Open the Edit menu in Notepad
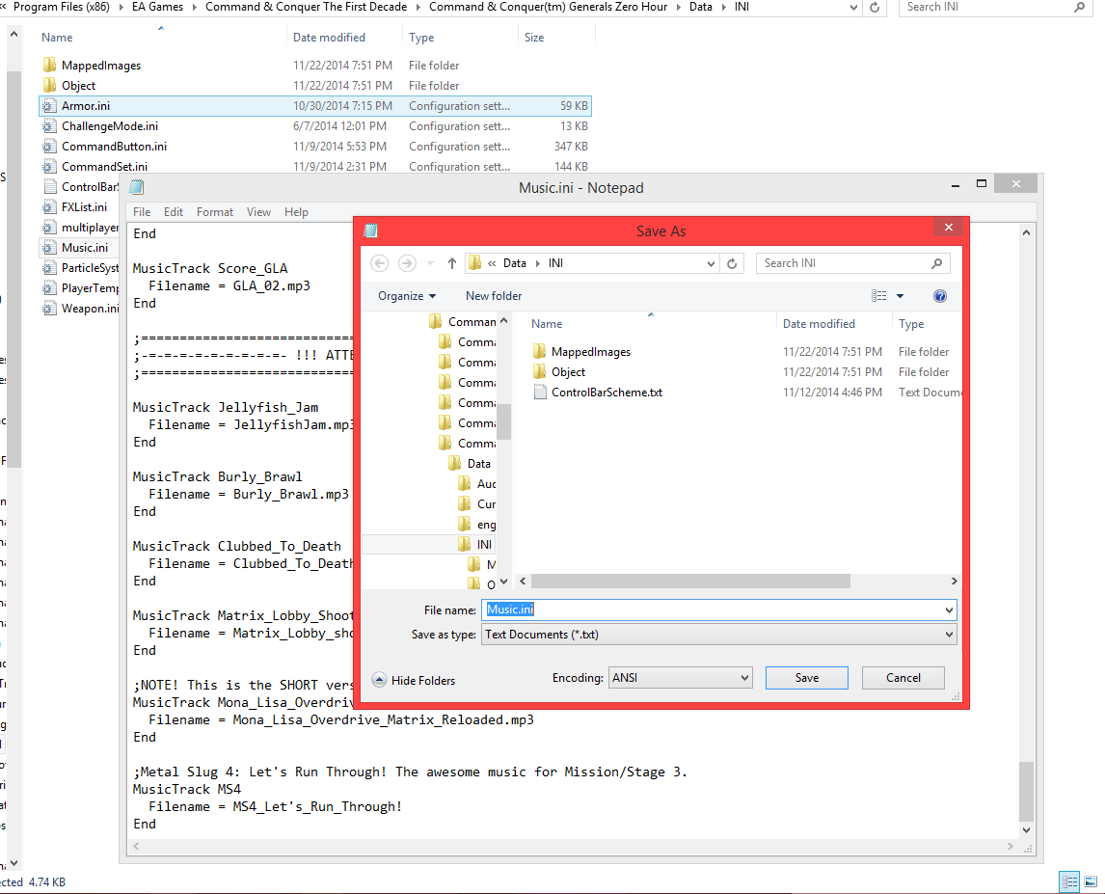The height and width of the screenshot is (894, 1105). click(174, 212)
